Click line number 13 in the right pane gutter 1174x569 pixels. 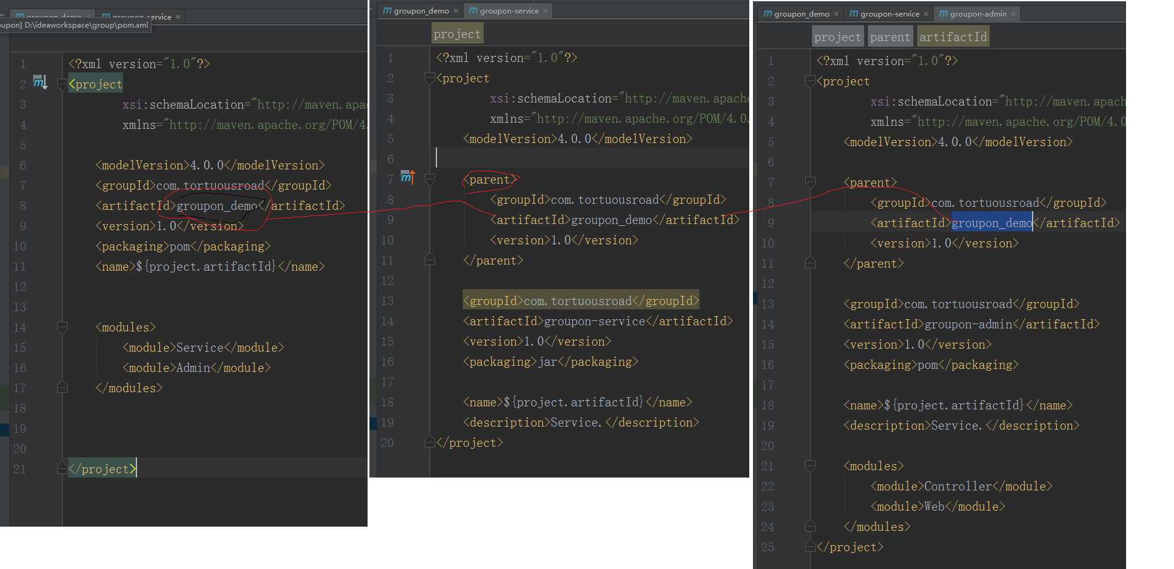click(x=768, y=304)
